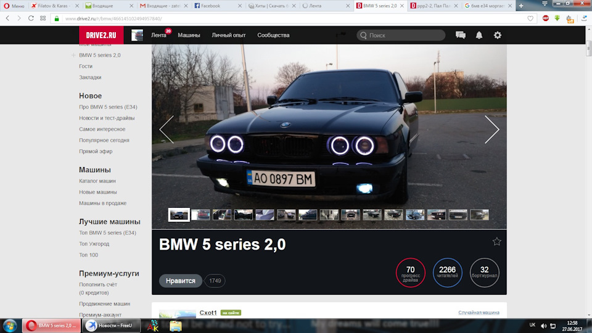Open Топ Ужгород link
Viewport: 592px width, 333px height.
pos(94,244)
